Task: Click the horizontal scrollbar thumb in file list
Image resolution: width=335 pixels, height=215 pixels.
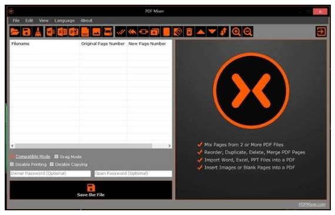Action: click(x=83, y=146)
